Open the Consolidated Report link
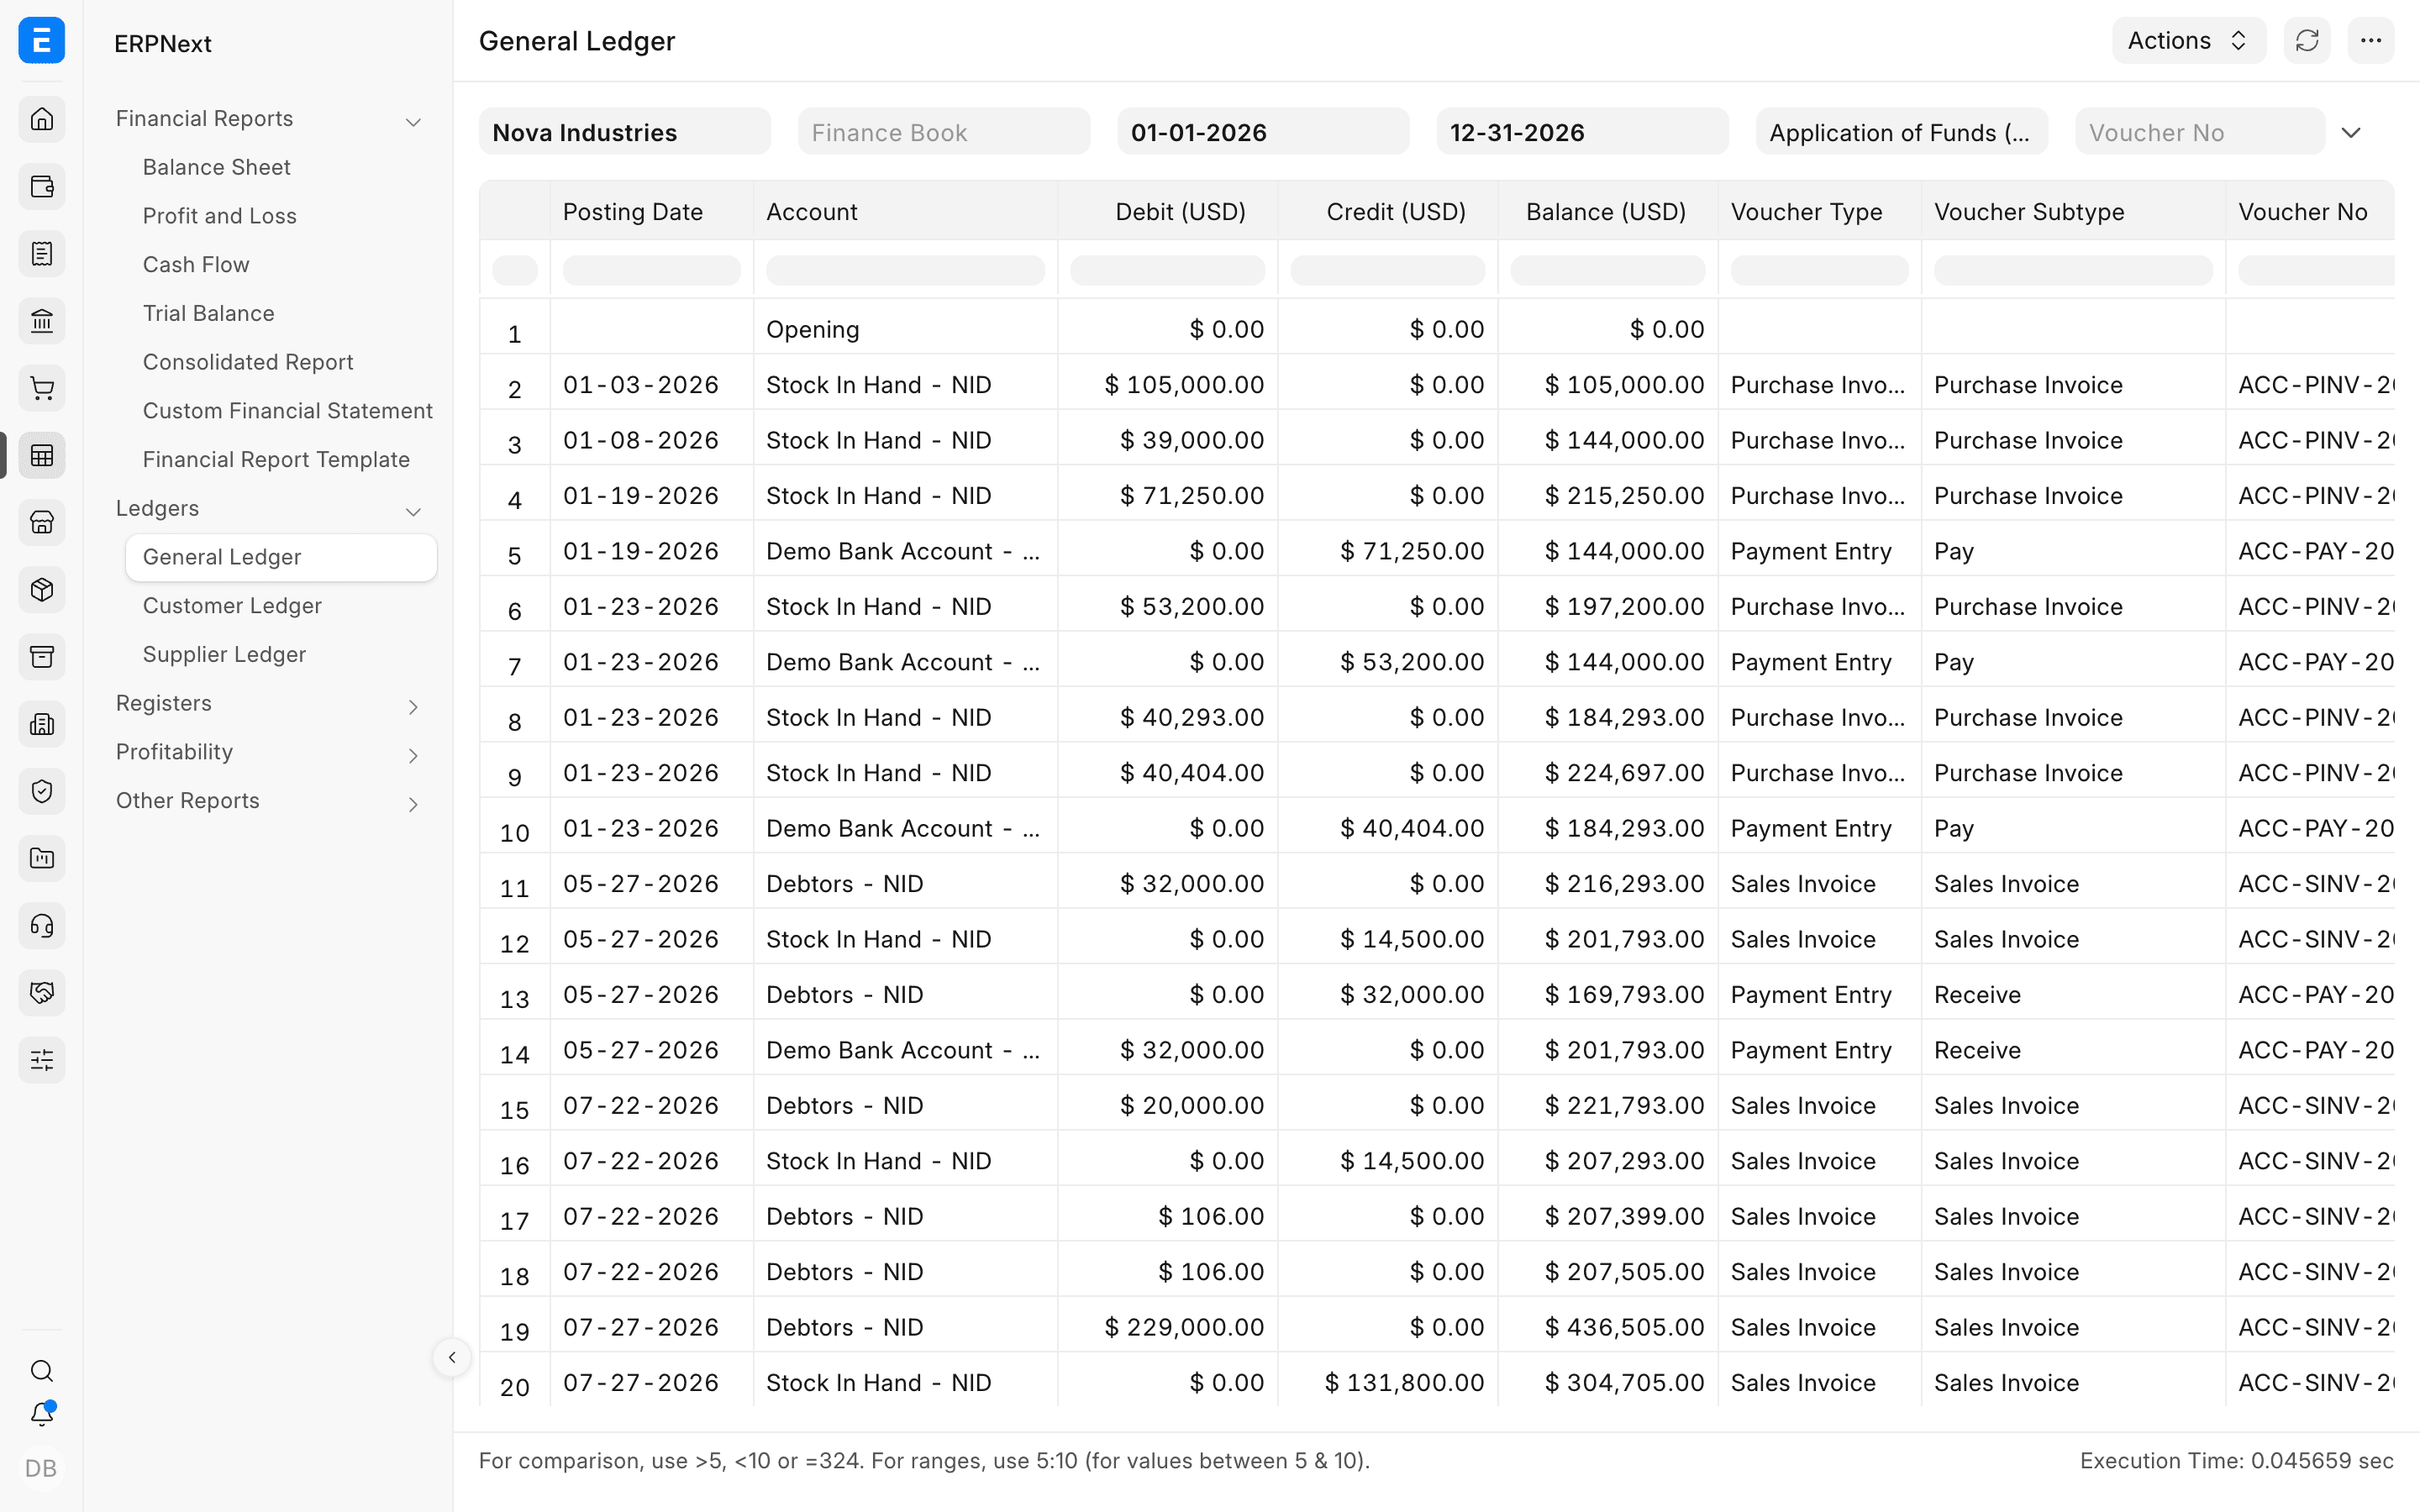 tap(248, 362)
